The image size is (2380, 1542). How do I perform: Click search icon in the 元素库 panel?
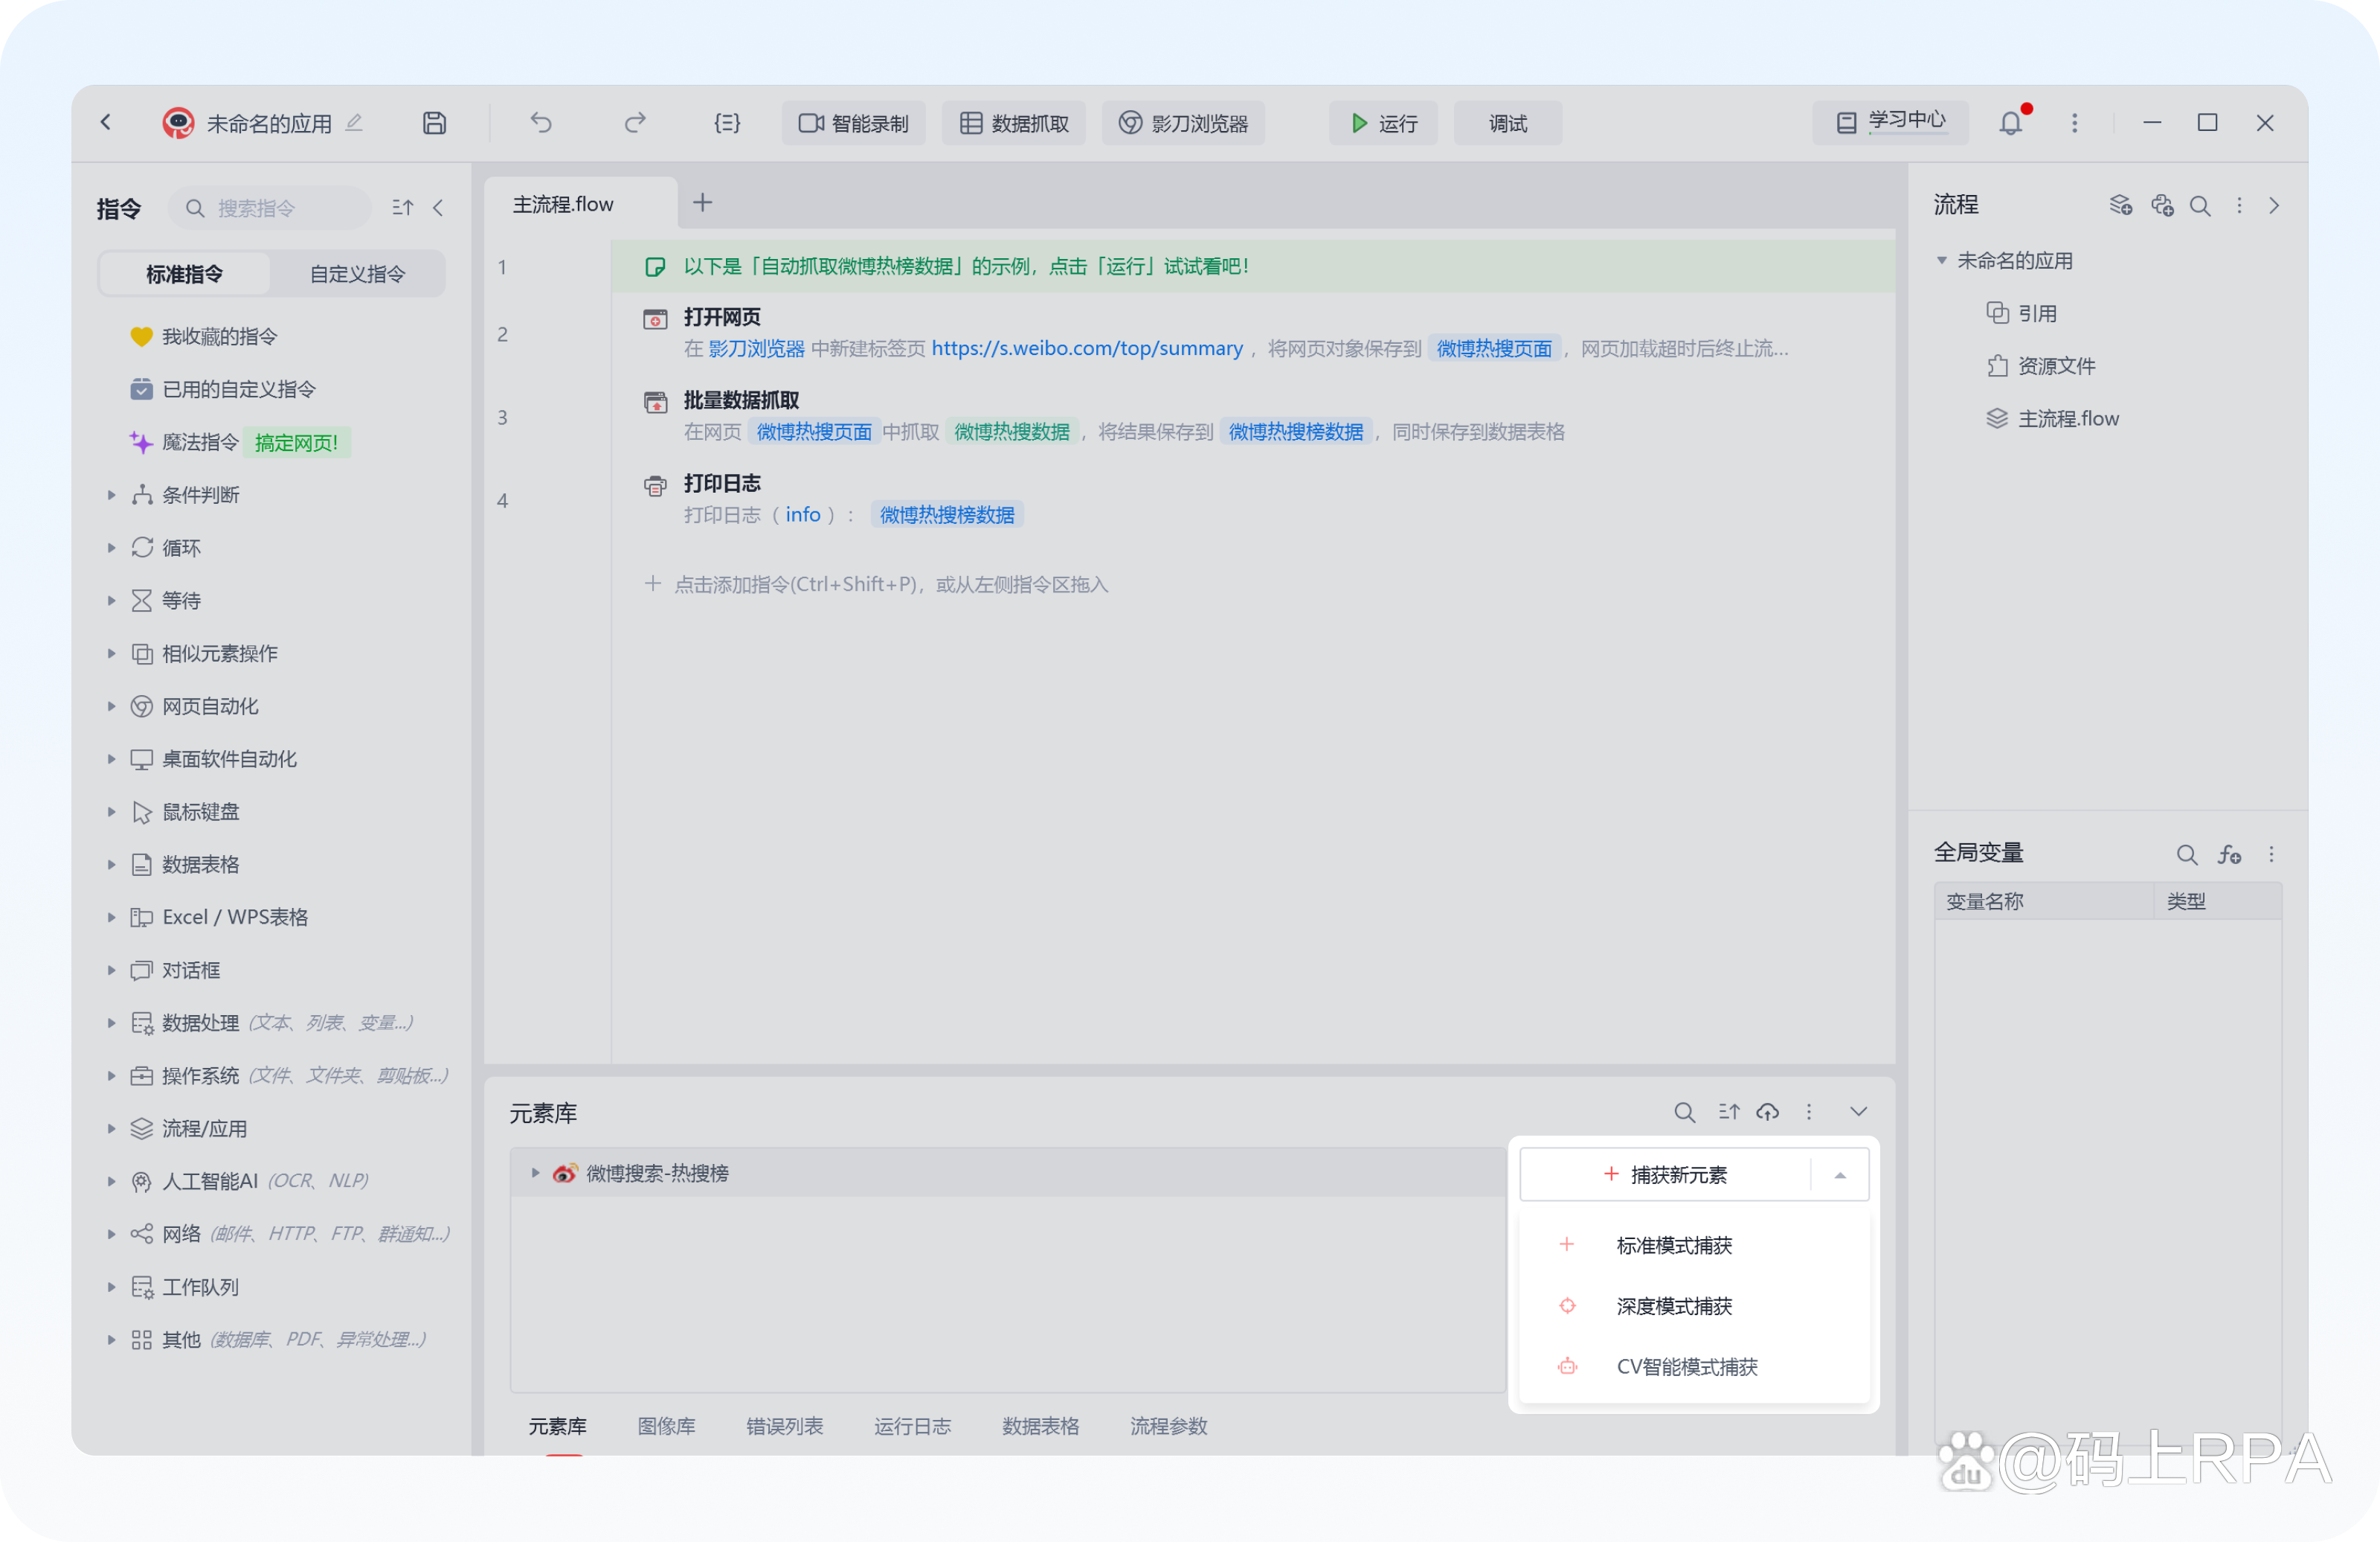point(1684,1112)
